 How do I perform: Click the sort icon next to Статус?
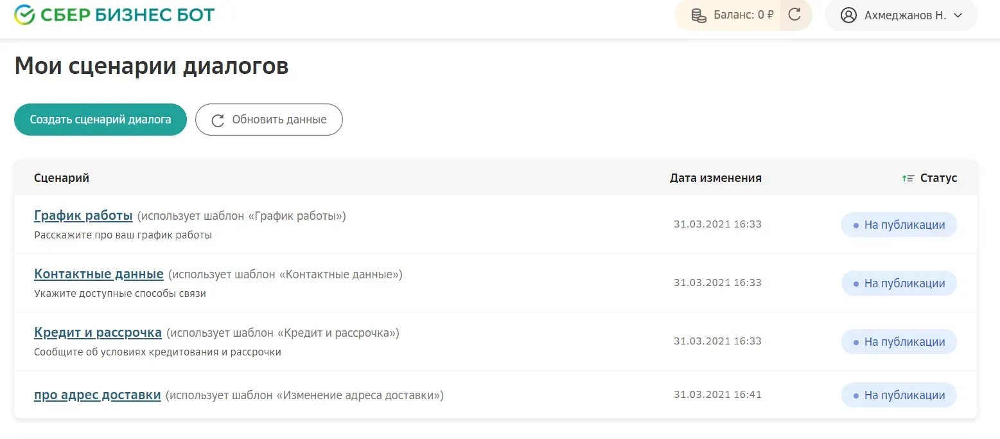coord(908,178)
